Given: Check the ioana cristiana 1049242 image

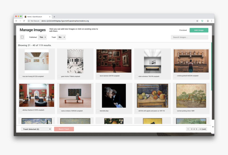Looking at the screenshot, I should [x=59, y=111].
